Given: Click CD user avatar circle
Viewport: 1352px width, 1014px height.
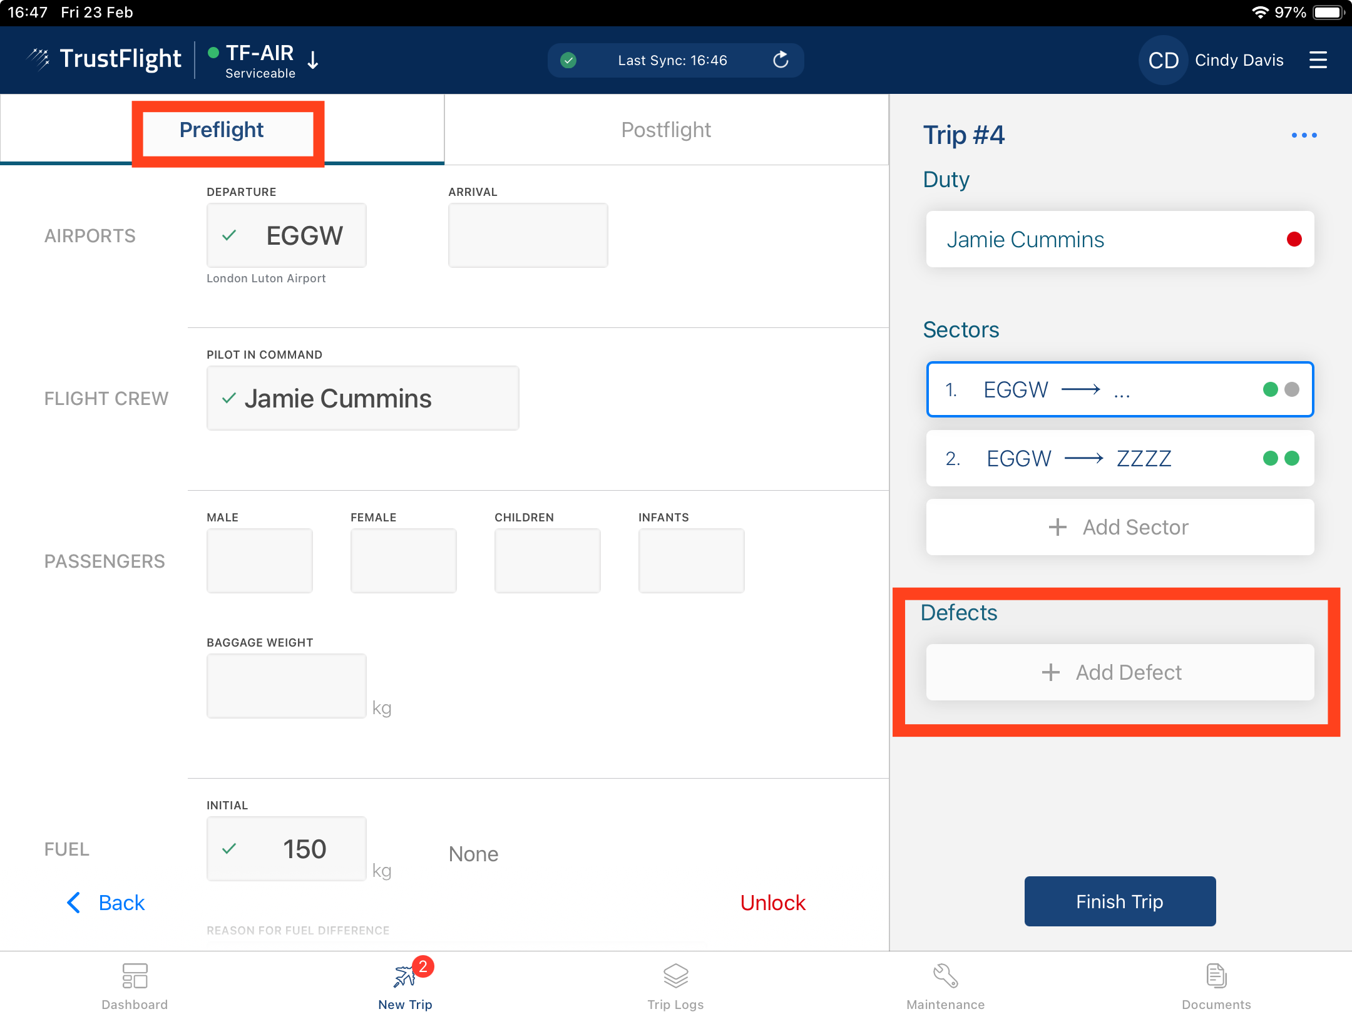Looking at the screenshot, I should click(1163, 60).
